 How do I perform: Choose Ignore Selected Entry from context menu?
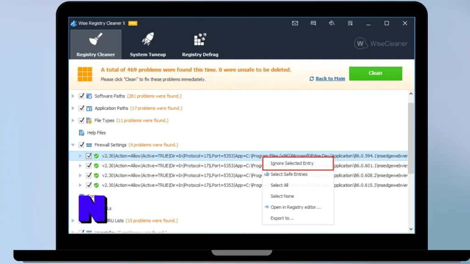(x=298, y=164)
